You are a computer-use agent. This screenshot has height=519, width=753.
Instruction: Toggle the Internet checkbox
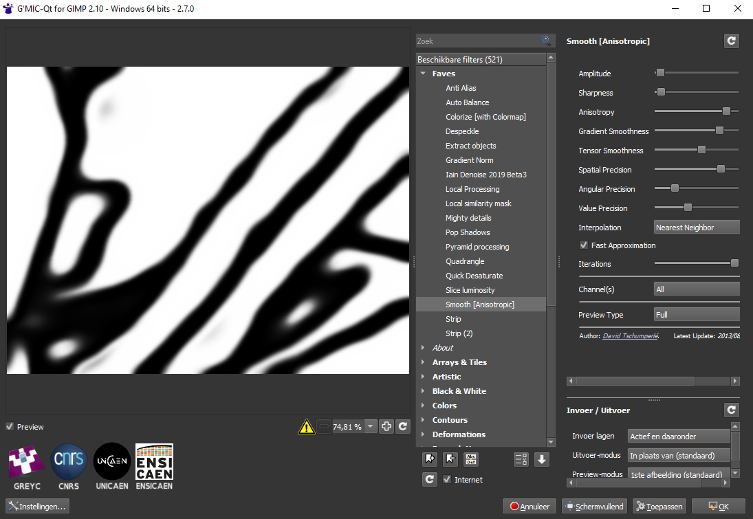pyautogui.click(x=446, y=479)
